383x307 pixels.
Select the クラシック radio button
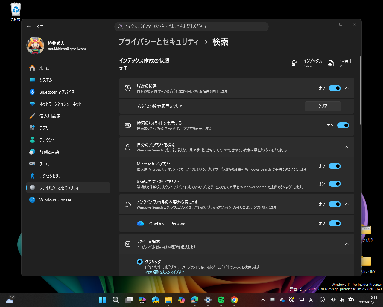pyautogui.click(x=140, y=262)
